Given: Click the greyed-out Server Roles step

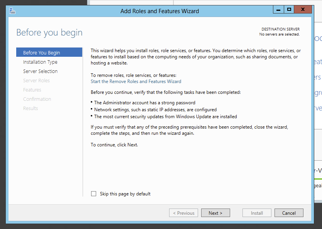Looking at the screenshot, I should click(x=36, y=81).
